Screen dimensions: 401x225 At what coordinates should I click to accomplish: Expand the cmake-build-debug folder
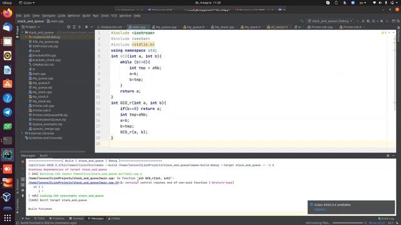point(26,37)
